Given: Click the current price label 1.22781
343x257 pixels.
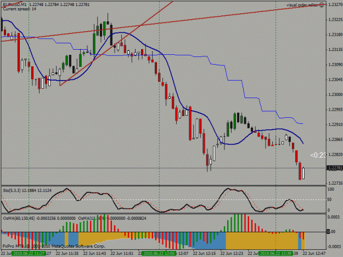Looking at the screenshot, I should (x=335, y=168).
